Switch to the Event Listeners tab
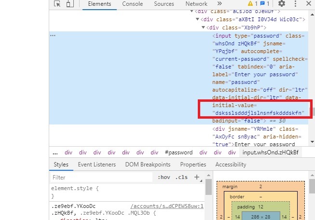This screenshot has width=315, height=220. click(x=96, y=165)
